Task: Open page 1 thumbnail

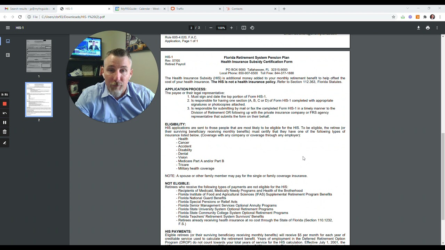Action: pyautogui.click(x=39, y=56)
